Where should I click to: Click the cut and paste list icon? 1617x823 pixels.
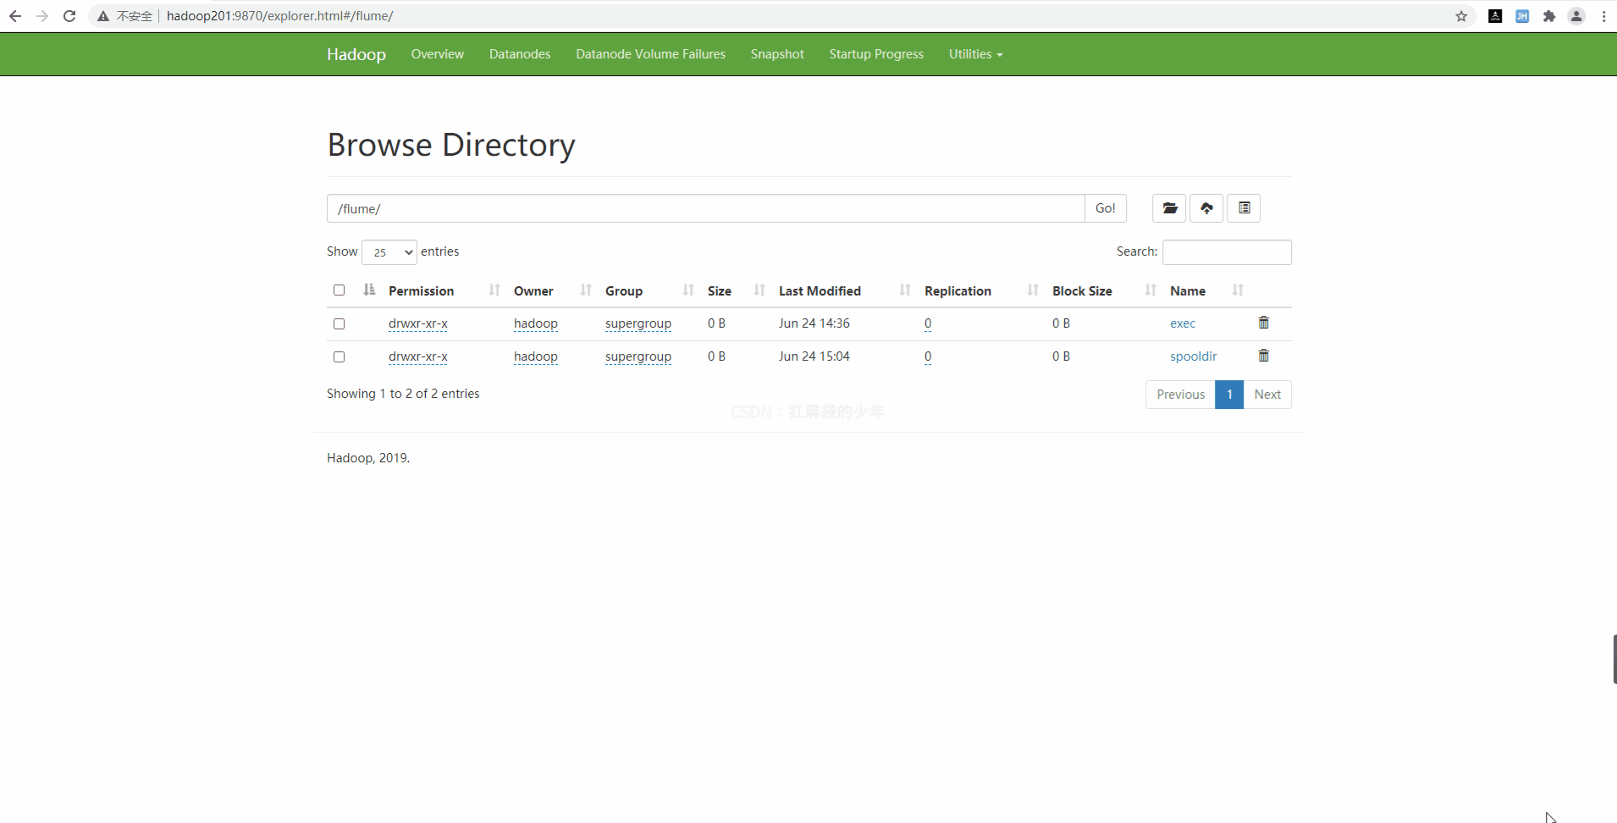tap(1244, 208)
